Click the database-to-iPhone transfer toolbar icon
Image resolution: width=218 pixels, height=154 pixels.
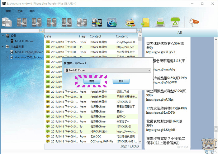pos(97,22)
